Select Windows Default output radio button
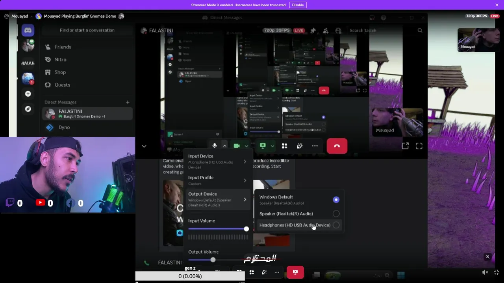This screenshot has width=504, height=283. point(336,200)
